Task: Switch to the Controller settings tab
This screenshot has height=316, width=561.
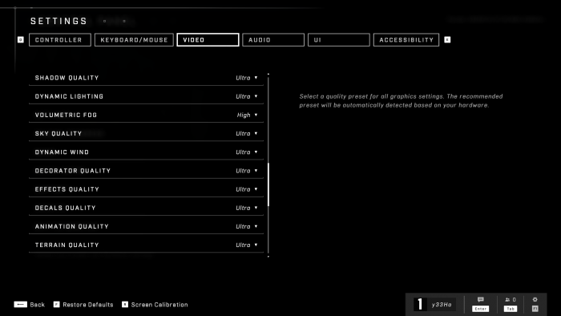Action: pos(60,40)
